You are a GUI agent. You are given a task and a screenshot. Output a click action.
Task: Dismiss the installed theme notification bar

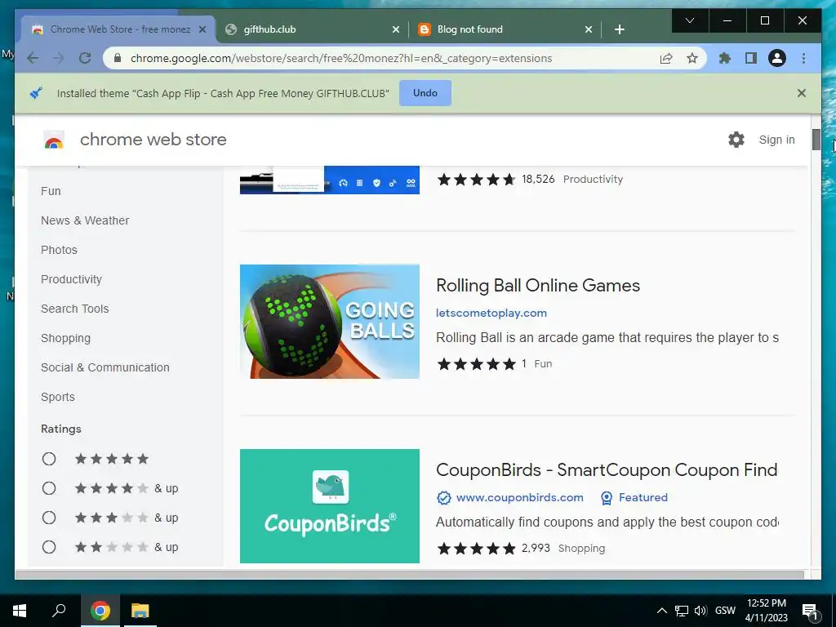(802, 93)
